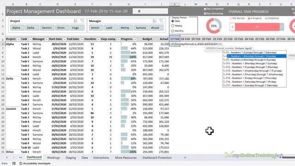Choose option 13 Wednesday through Tuesday
The height and width of the screenshot is (166, 295).
pyautogui.click(x=254, y=71)
